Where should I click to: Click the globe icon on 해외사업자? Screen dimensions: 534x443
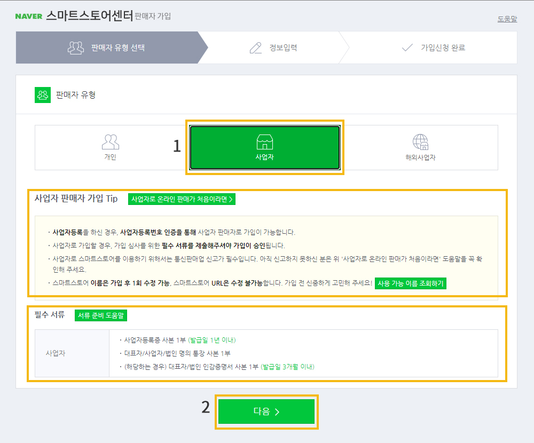coord(420,142)
